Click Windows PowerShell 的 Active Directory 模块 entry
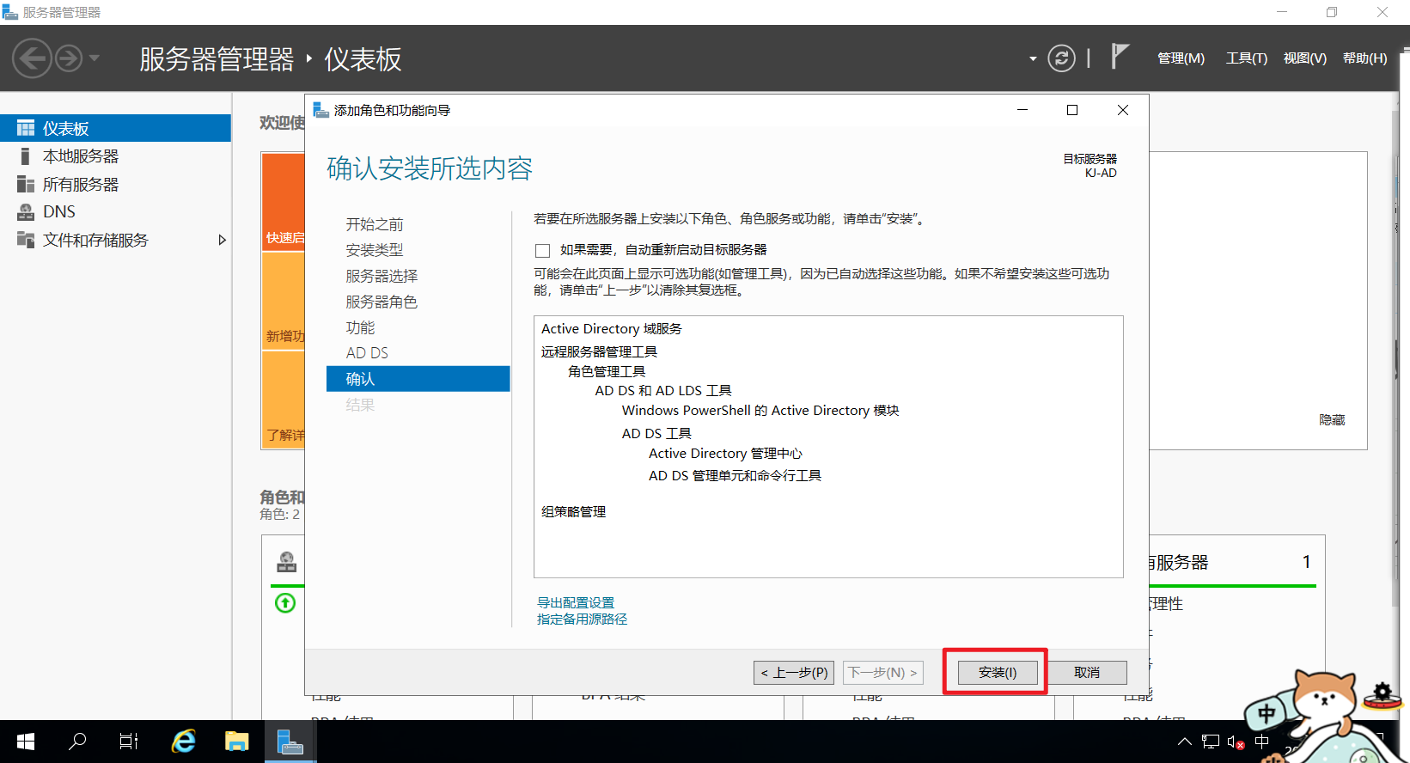The image size is (1410, 763). click(760, 411)
